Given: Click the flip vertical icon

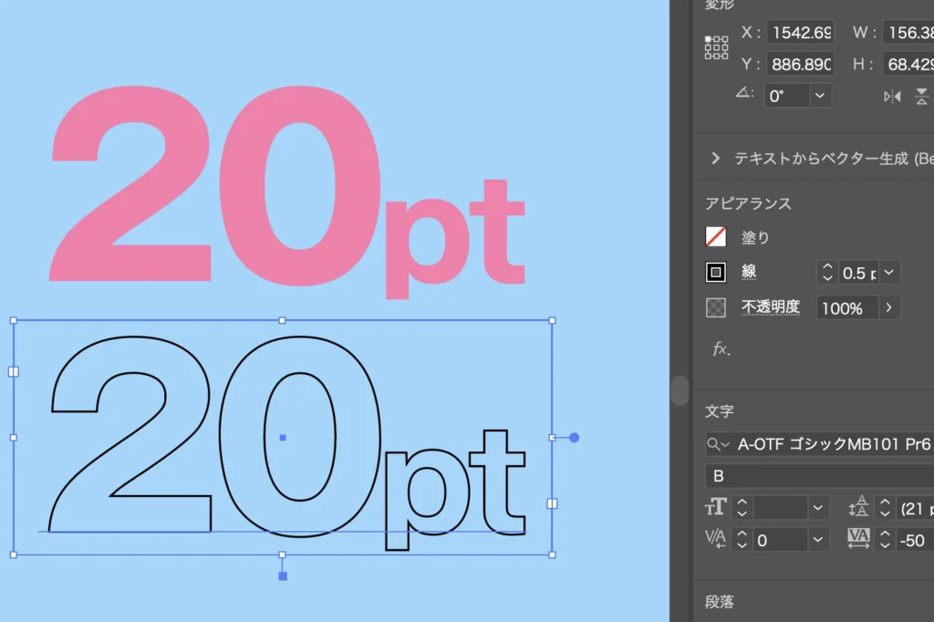Looking at the screenshot, I should [x=922, y=96].
